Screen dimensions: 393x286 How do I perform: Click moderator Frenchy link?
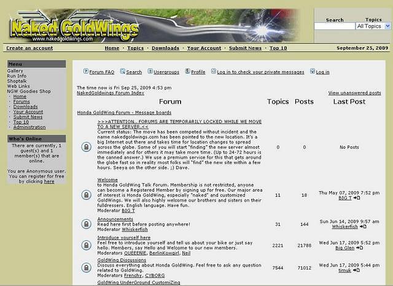coord(133,276)
